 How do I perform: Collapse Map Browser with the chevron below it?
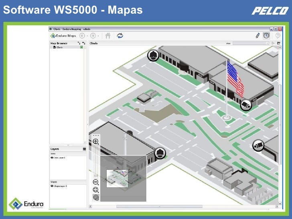[68, 145]
